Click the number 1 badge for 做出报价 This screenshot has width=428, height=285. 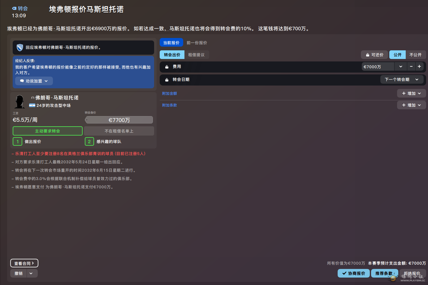(17, 141)
